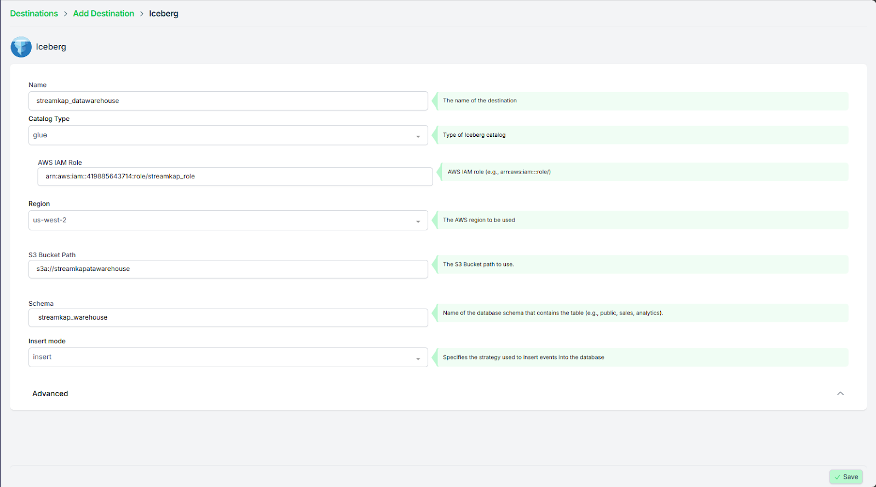Click the Insert mode label
876x487 pixels.
(x=47, y=341)
